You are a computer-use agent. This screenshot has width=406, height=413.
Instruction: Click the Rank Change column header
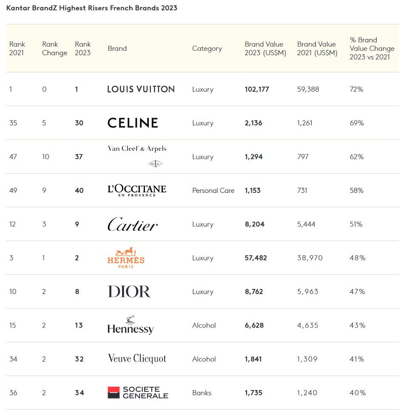[54, 48]
